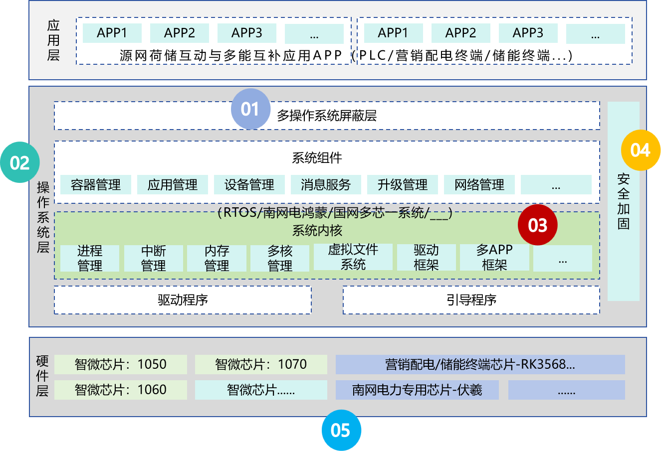Select the green 智微芯片: 1050 chip swatch
This screenshot has width=661, height=451.
pyautogui.click(x=121, y=365)
